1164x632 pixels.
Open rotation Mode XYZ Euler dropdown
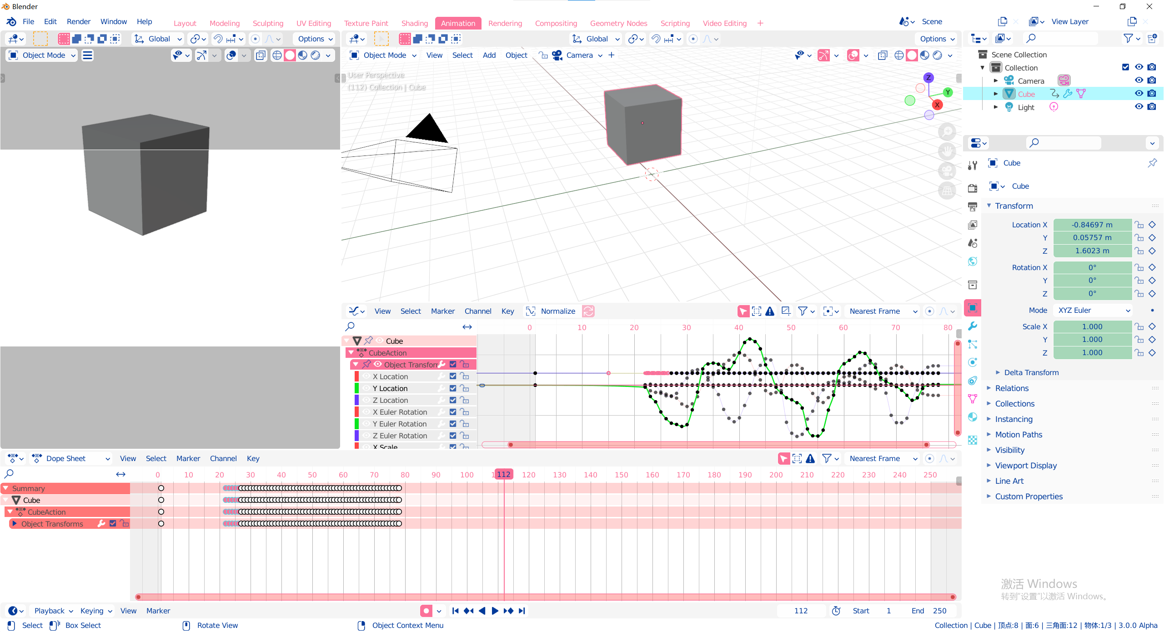(1093, 310)
